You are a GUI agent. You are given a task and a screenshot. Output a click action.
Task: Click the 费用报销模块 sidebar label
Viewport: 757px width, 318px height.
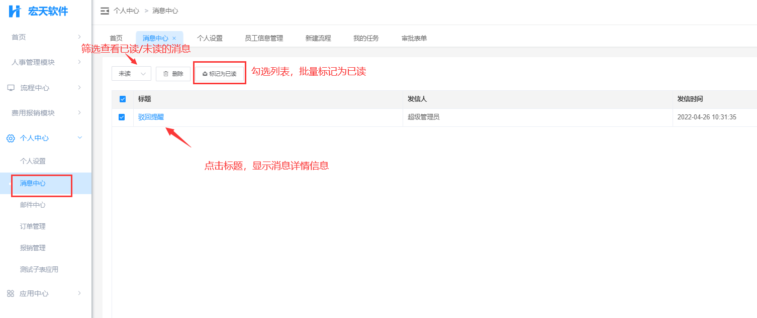[33, 113]
